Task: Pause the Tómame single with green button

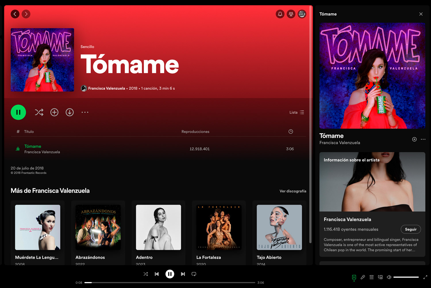Action: [18, 112]
